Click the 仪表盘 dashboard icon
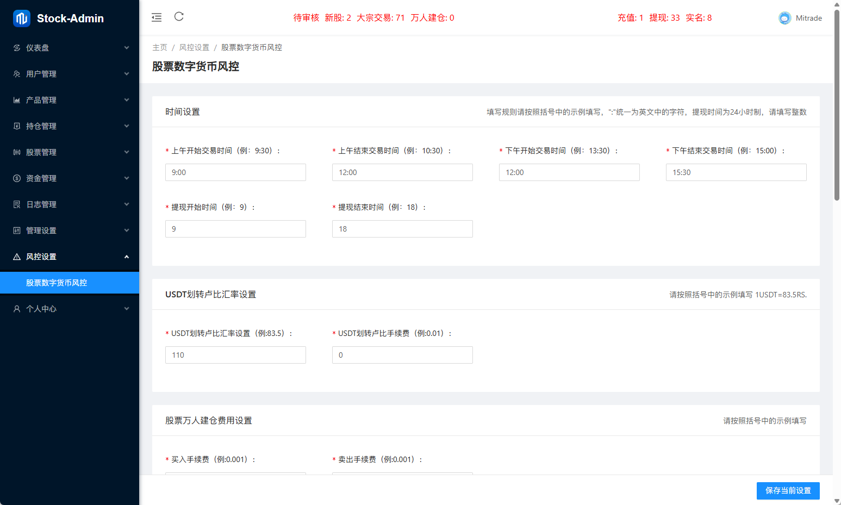Viewport: 841px width, 505px height. [17, 48]
